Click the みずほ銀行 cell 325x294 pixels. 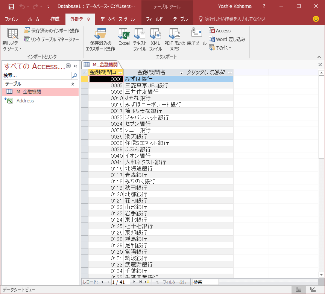154,79
